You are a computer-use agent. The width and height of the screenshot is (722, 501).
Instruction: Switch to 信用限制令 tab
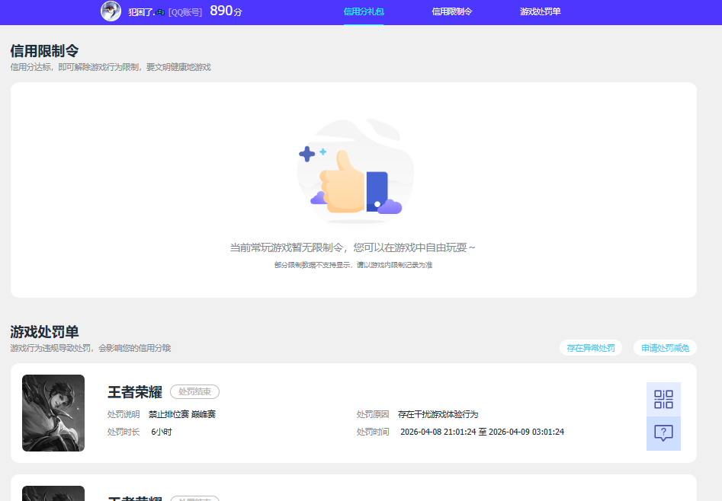[451, 11]
